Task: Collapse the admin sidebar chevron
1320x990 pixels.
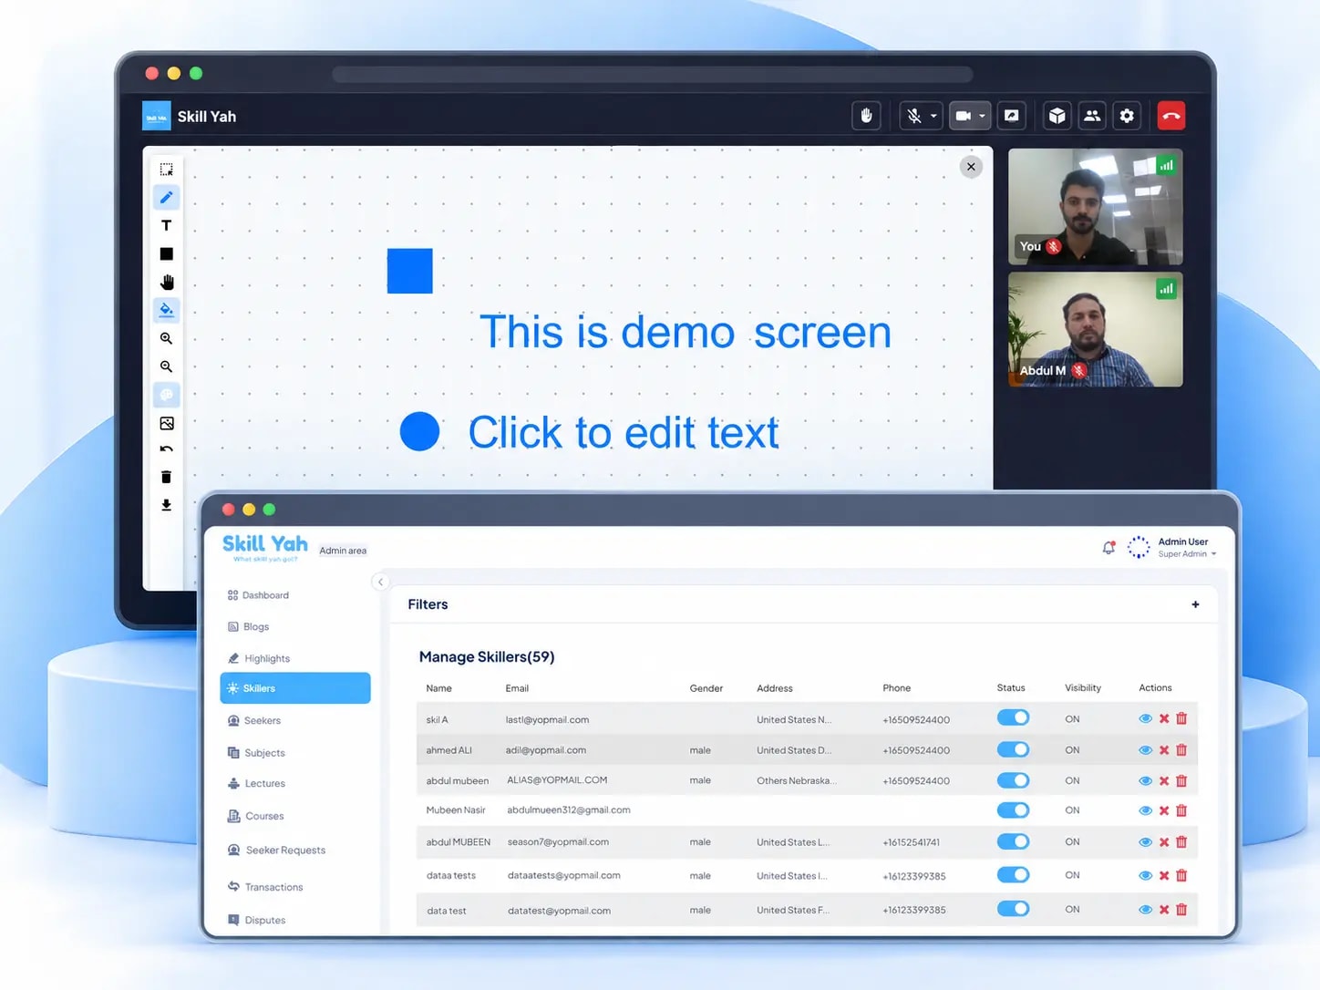Action: tap(380, 582)
